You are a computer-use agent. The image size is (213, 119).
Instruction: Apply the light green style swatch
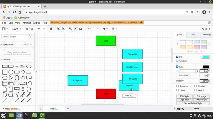tap(204, 42)
